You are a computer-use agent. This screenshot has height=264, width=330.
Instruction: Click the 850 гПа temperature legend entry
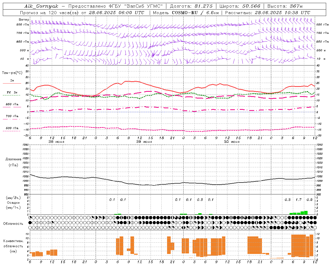click(12, 104)
